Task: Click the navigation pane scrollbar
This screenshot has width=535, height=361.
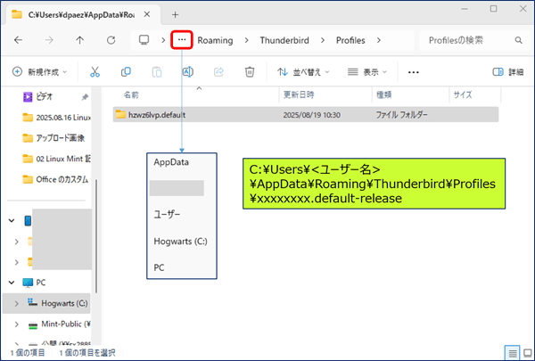Action: tap(96, 236)
